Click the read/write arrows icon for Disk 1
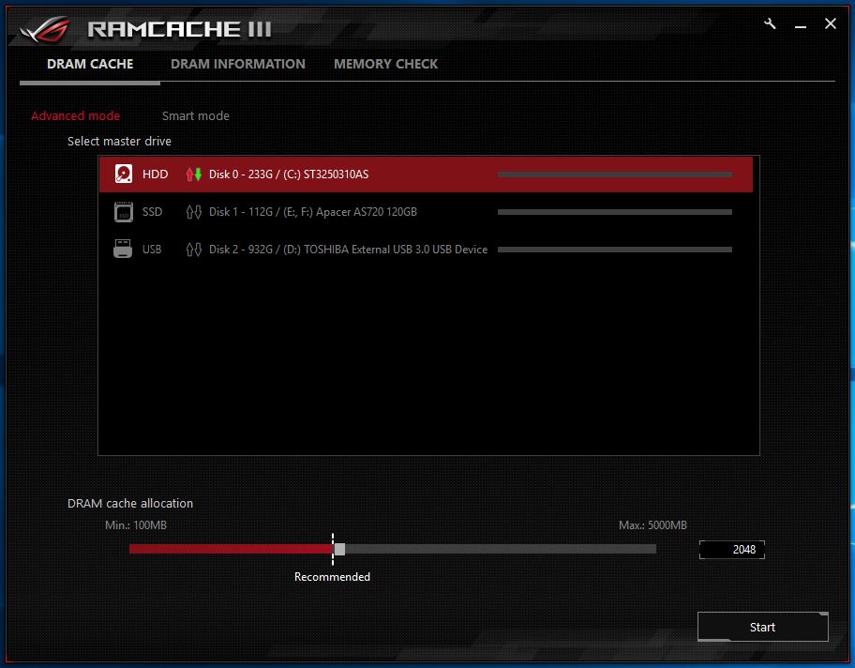 (193, 212)
